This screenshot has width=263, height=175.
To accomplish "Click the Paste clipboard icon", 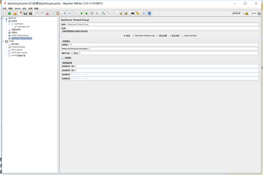I will coord(58,13).
